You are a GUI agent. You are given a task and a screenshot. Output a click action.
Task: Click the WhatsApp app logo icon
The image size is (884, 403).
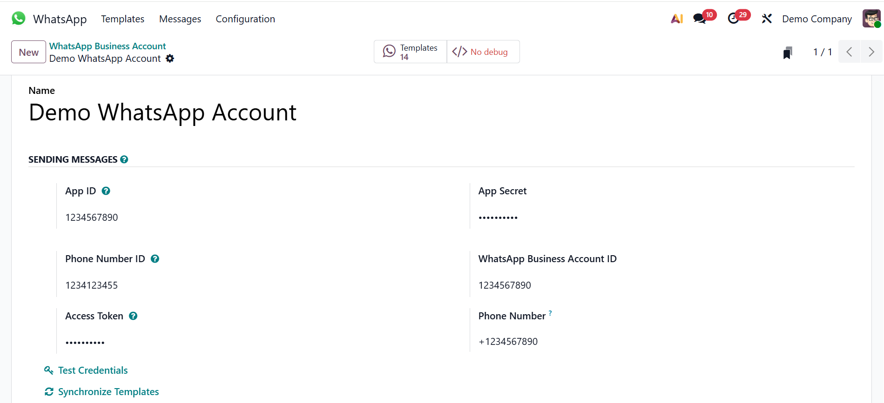click(x=19, y=19)
